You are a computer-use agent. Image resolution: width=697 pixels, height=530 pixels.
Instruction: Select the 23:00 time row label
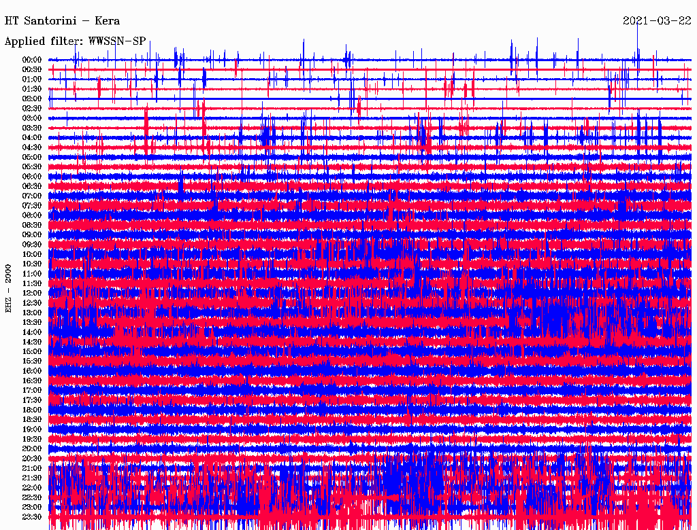coord(32,508)
